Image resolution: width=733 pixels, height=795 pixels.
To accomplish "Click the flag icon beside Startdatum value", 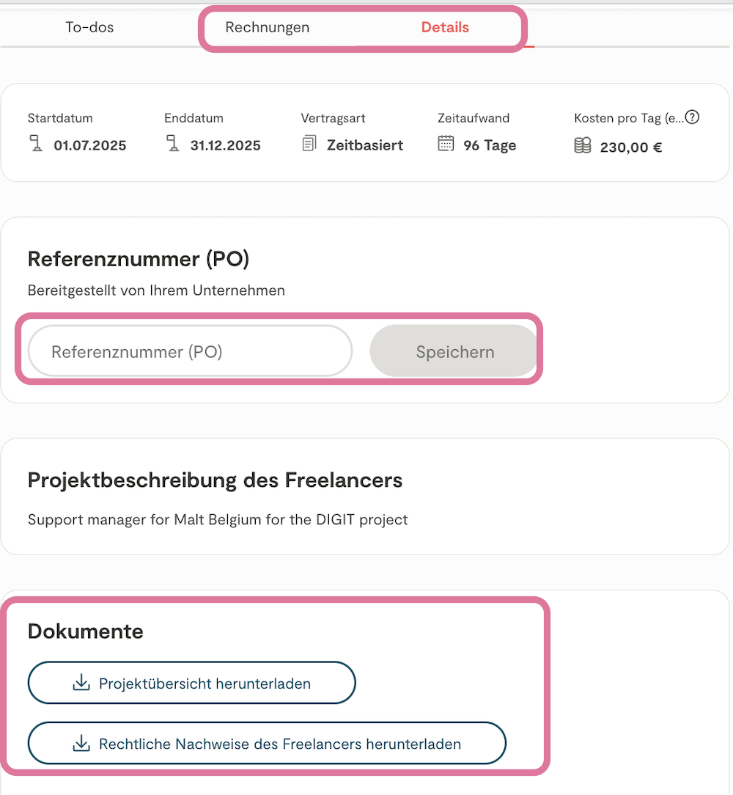I will (36, 144).
